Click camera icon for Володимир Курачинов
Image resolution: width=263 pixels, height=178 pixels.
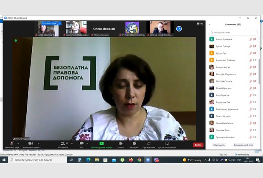point(255,109)
